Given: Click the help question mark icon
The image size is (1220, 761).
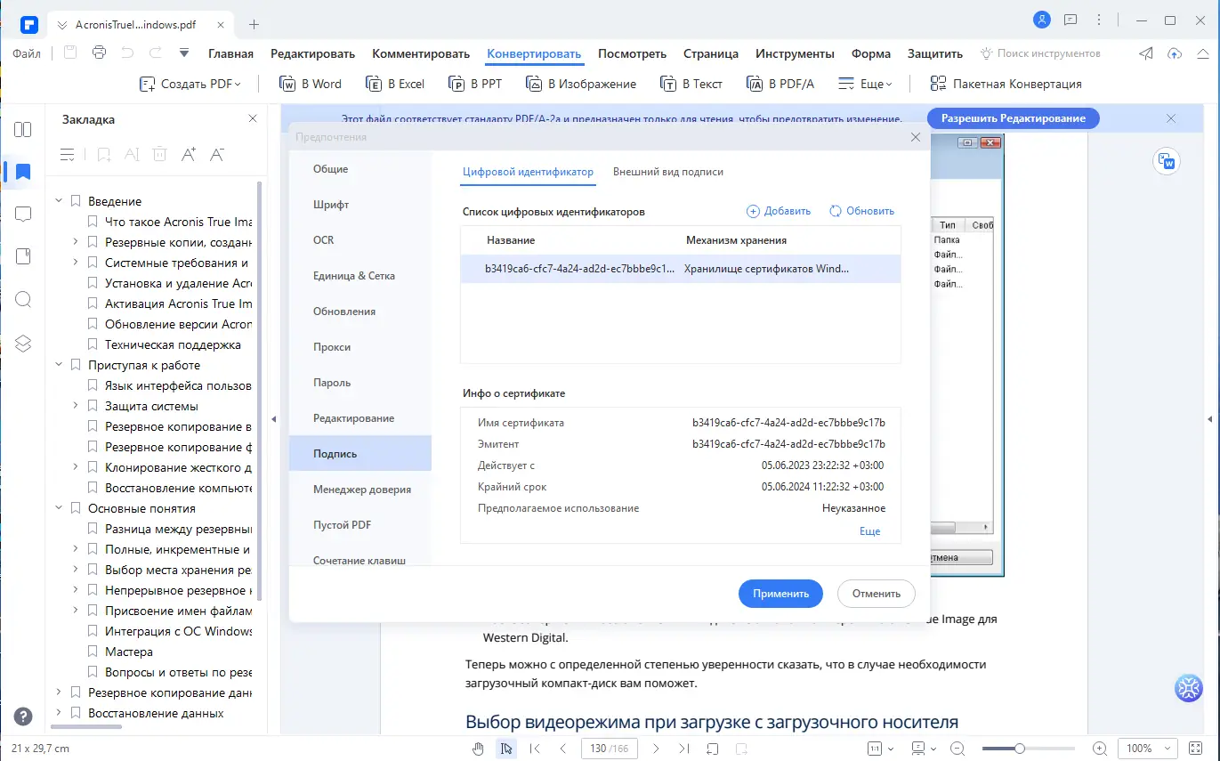Looking at the screenshot, I should tap(23, 716).
